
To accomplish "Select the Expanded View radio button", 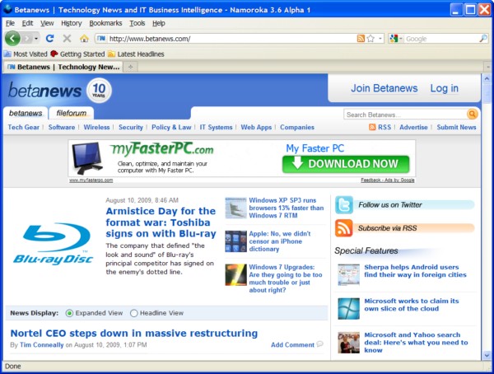I will coord(69,313).
